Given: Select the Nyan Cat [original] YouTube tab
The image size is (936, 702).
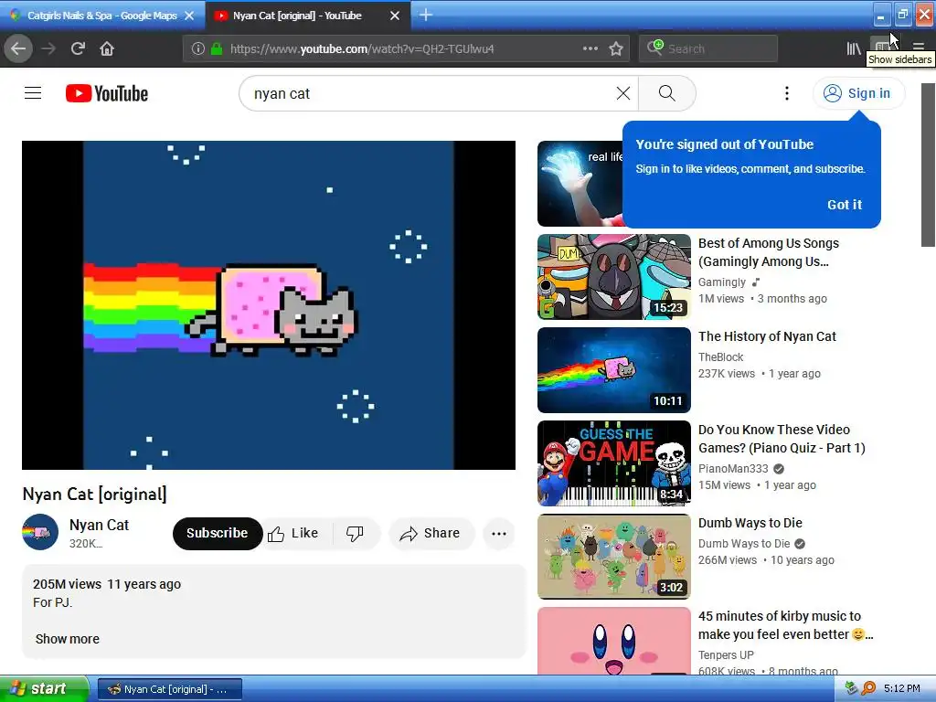Looking at the screenshot, I should 307,16.
